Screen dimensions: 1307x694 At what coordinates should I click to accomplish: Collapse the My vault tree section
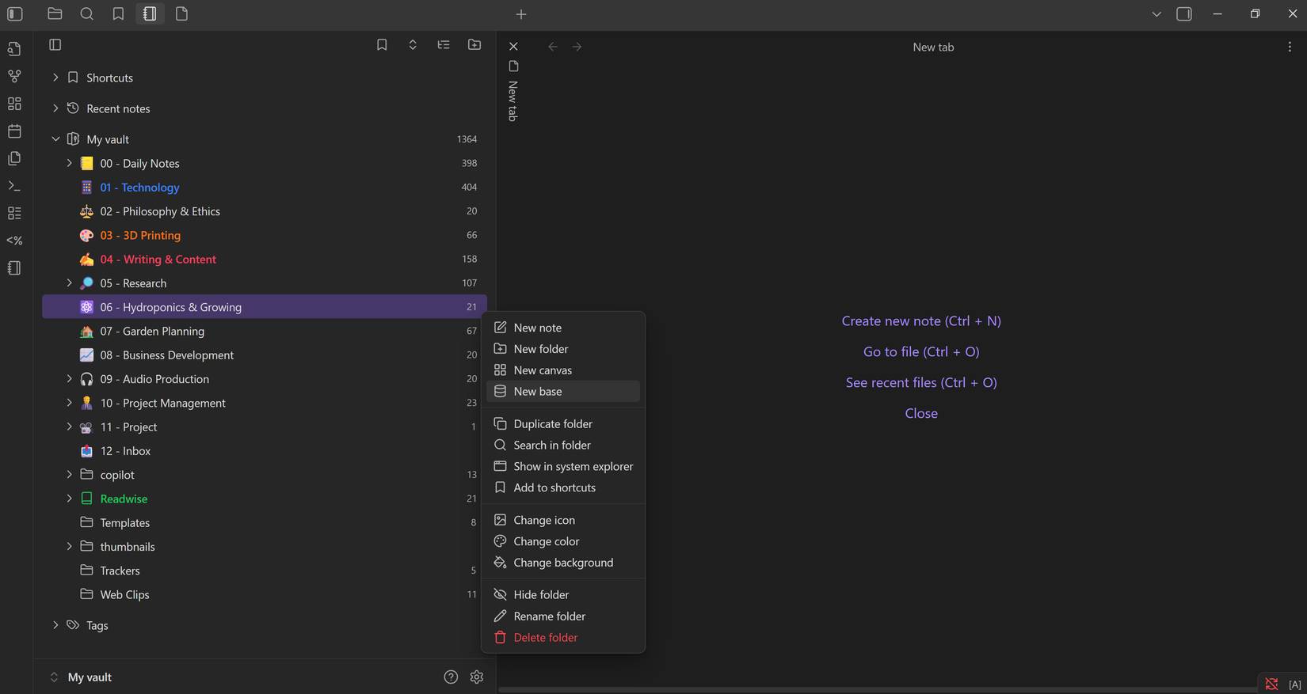pos(55,139)
